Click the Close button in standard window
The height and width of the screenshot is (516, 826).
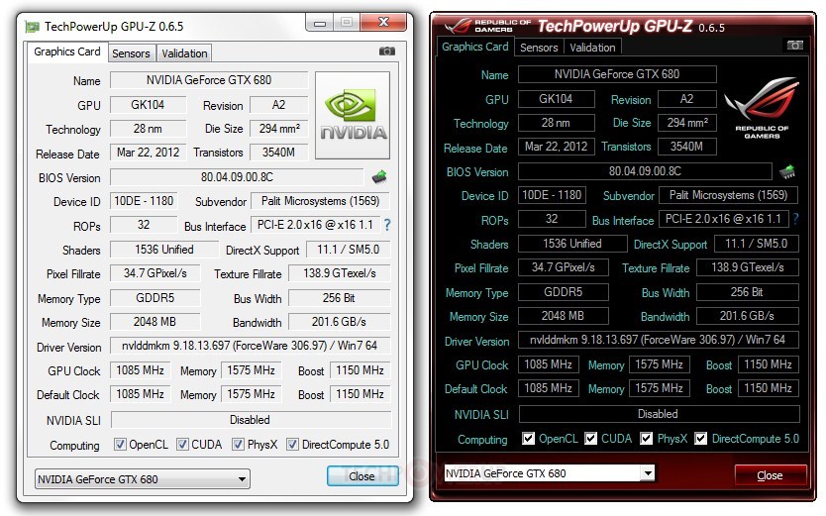click(361, 476)
